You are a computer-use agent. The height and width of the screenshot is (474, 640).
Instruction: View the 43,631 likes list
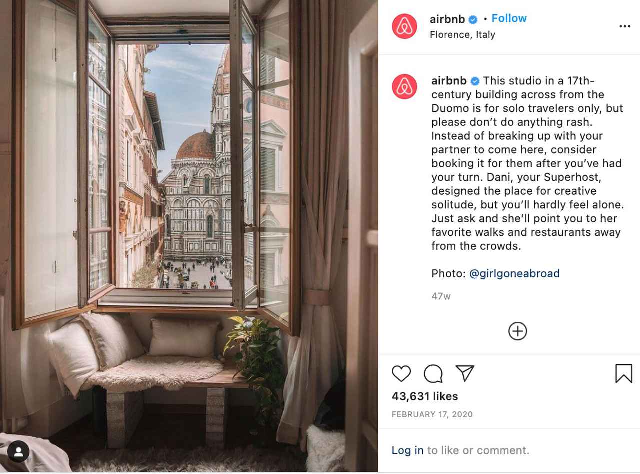tap(425, 396)
